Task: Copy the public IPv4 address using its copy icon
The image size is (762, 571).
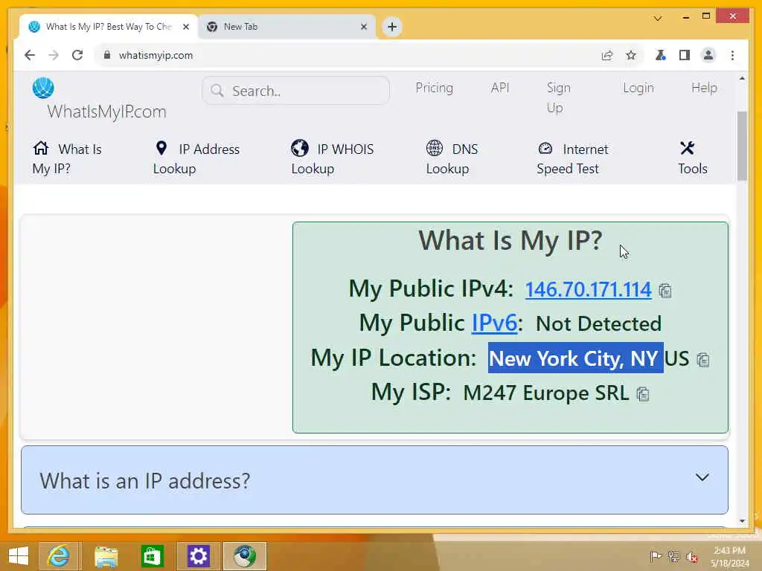Action: [x=665, y=291]
